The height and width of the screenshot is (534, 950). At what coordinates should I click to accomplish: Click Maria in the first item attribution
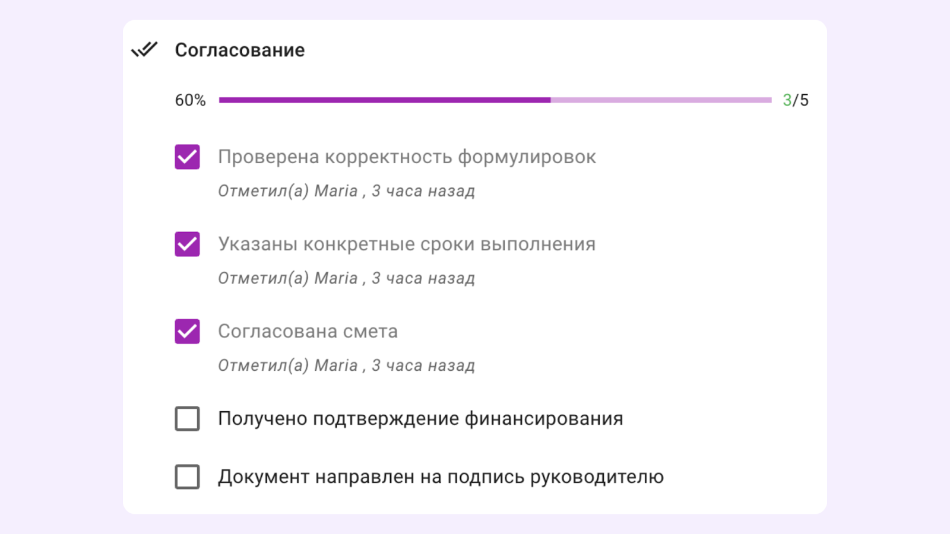(338, 190)
